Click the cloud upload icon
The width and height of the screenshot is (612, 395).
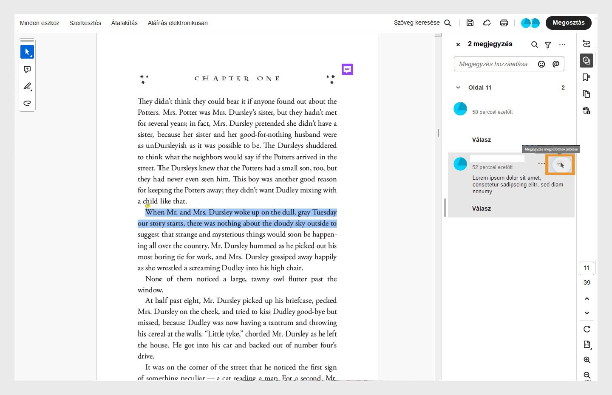487,23
